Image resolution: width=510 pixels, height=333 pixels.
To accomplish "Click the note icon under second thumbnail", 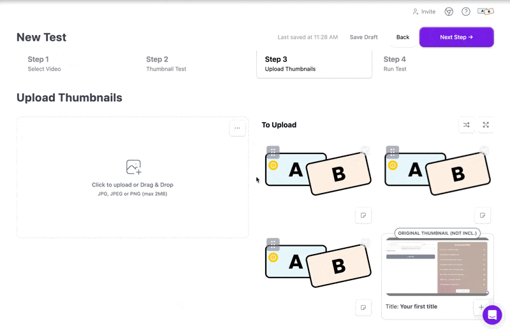I will tap(483, 215).
